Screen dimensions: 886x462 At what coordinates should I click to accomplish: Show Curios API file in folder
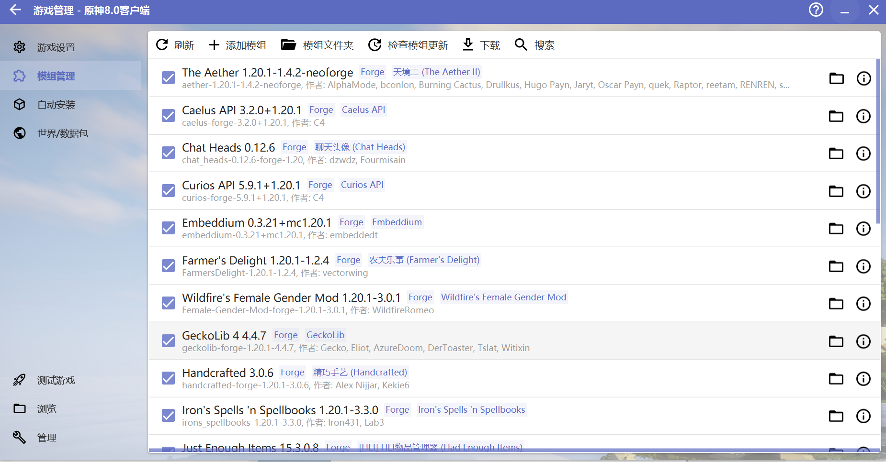[836, 191]
